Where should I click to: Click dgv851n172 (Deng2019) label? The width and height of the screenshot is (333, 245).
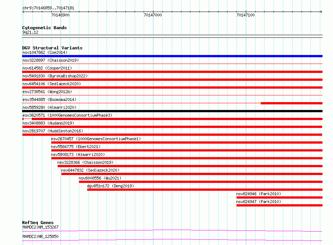(110, 186)
